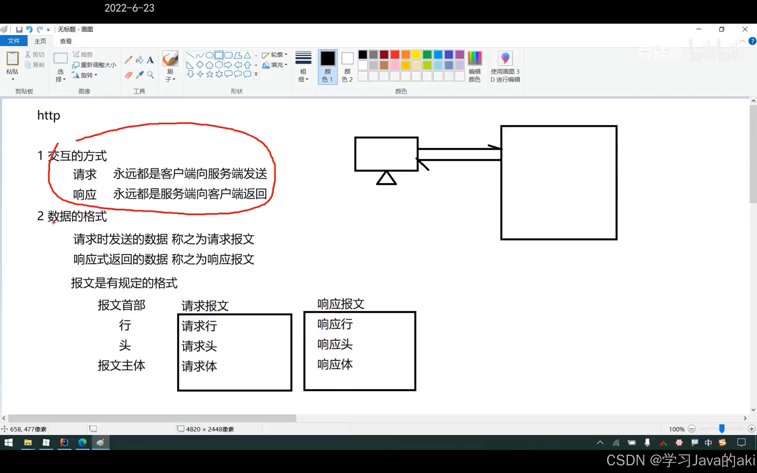
Task: Click the zoom in plus button
Action: click(751, 429)
